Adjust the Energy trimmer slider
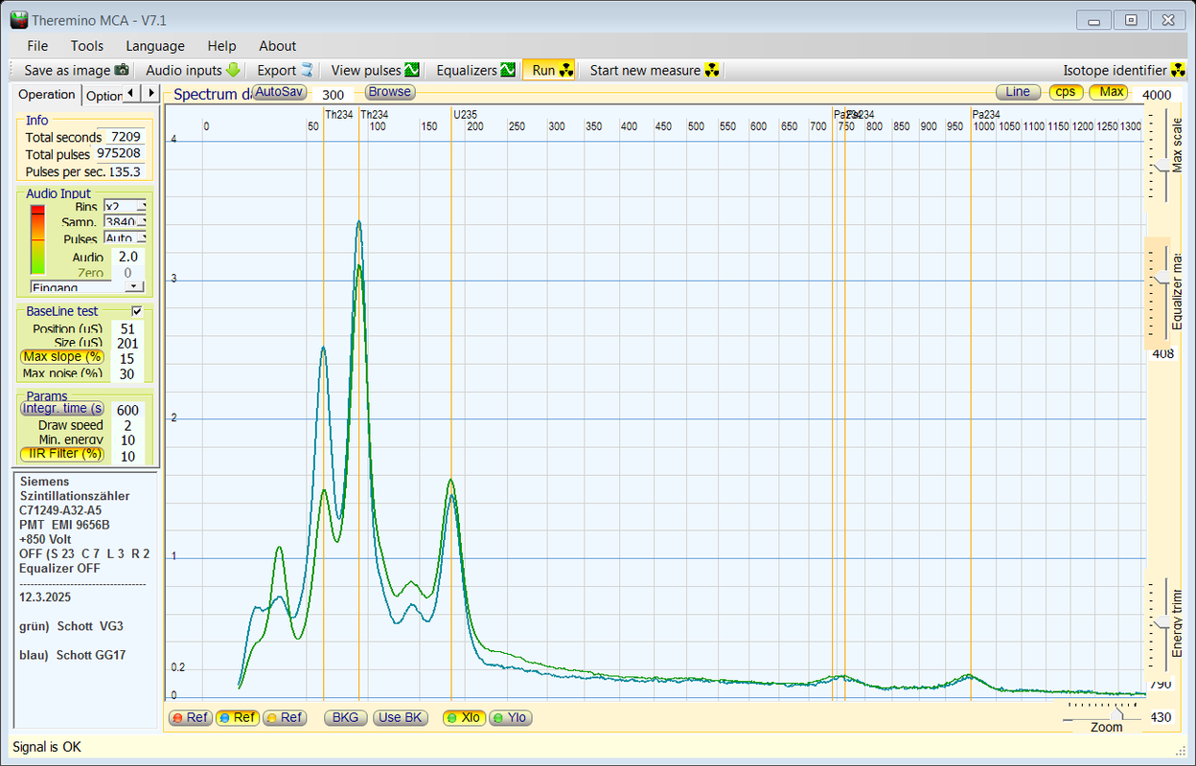The image size is (1196, 766). [x=1160, y=622]
